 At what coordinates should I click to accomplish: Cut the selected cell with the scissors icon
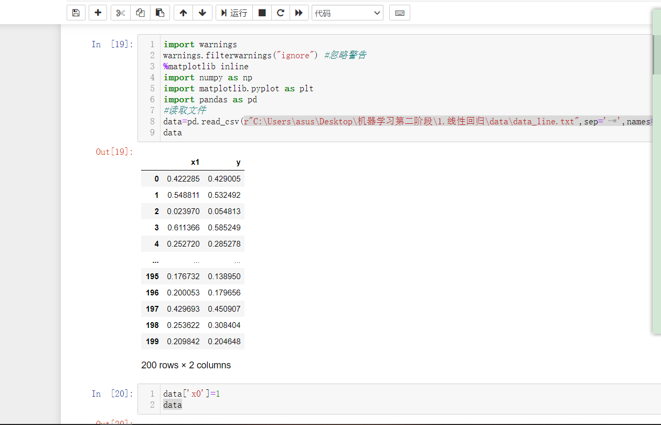121,13
